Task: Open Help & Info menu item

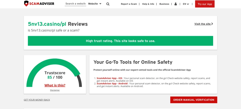Action: tap(148, 4)
